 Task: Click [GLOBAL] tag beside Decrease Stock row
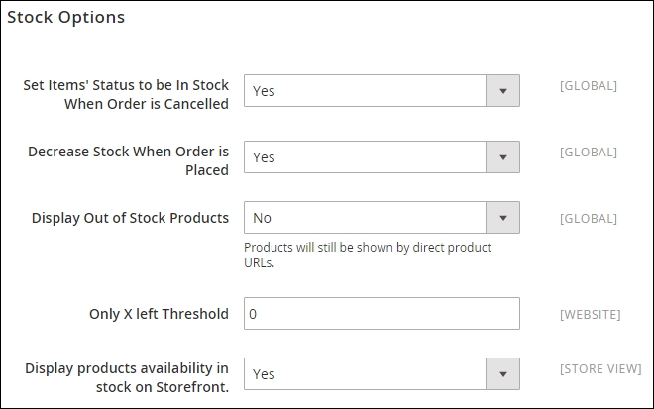point(588,153)
